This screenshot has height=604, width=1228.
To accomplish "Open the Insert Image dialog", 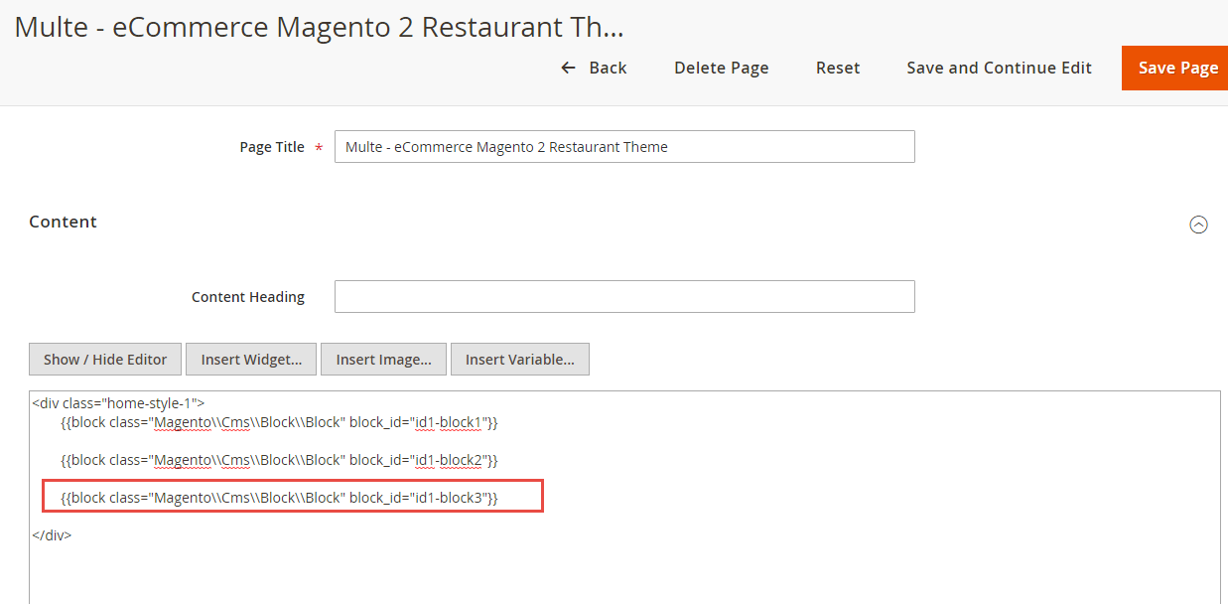I will (383, 360).
